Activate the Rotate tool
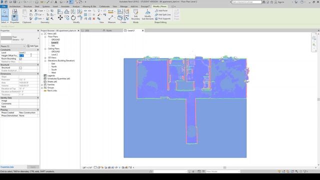 [x=73, y=18]
